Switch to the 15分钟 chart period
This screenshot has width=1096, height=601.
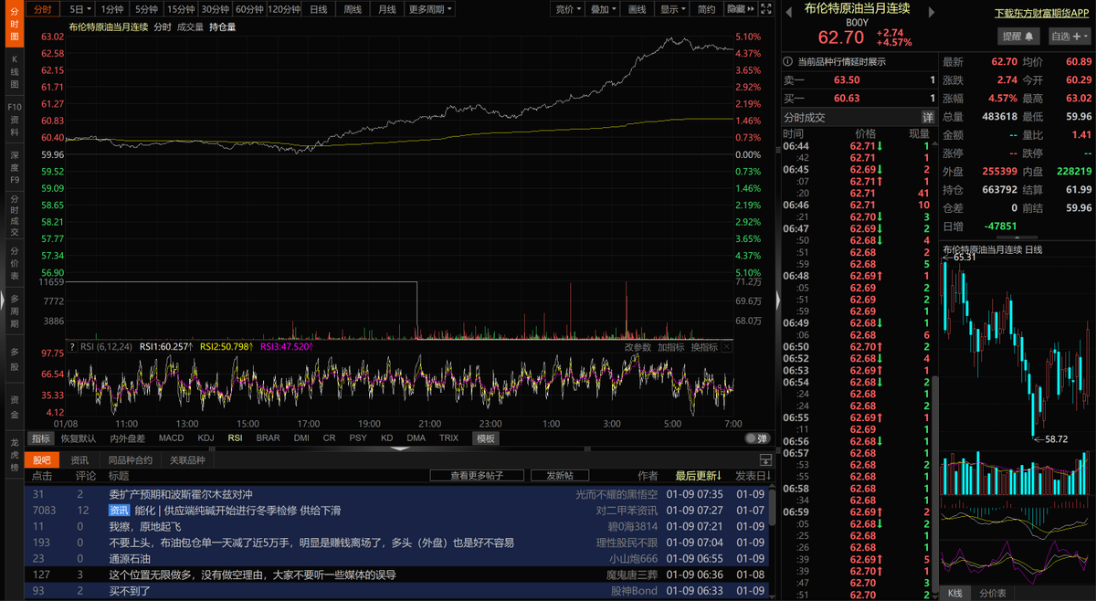pos(180,9)
